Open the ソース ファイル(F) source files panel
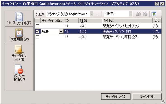Screen dimensions: 166x104 click(x=19, y=19)
